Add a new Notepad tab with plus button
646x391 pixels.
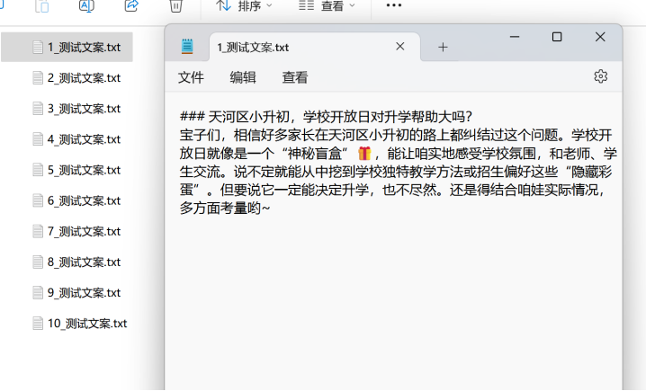[x=443, y=47]
